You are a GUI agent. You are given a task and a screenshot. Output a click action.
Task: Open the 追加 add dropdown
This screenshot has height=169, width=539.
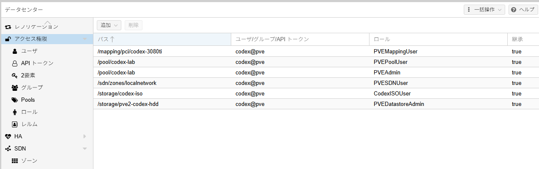click(x=109, y=25)
